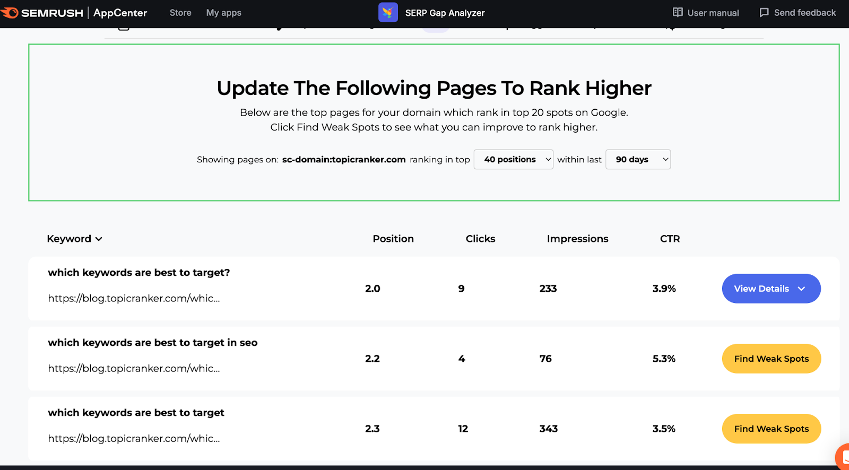Open the URL under 'target in seo' keyword
The height and width of the screenshot is (470, 849).
click(x=134, y=368)
